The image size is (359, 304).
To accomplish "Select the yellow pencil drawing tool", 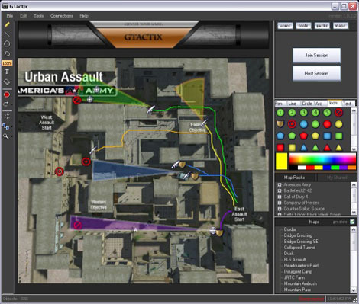I will pos(7,24).
